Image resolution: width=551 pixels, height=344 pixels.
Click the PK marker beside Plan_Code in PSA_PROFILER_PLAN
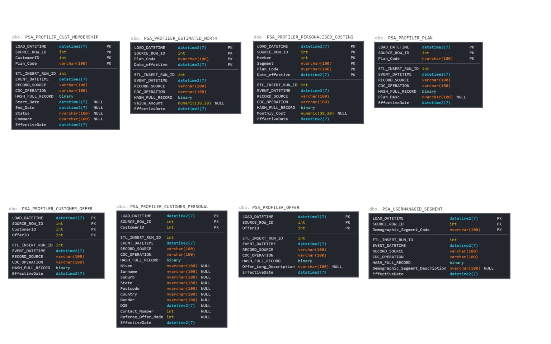pos(472,58)
